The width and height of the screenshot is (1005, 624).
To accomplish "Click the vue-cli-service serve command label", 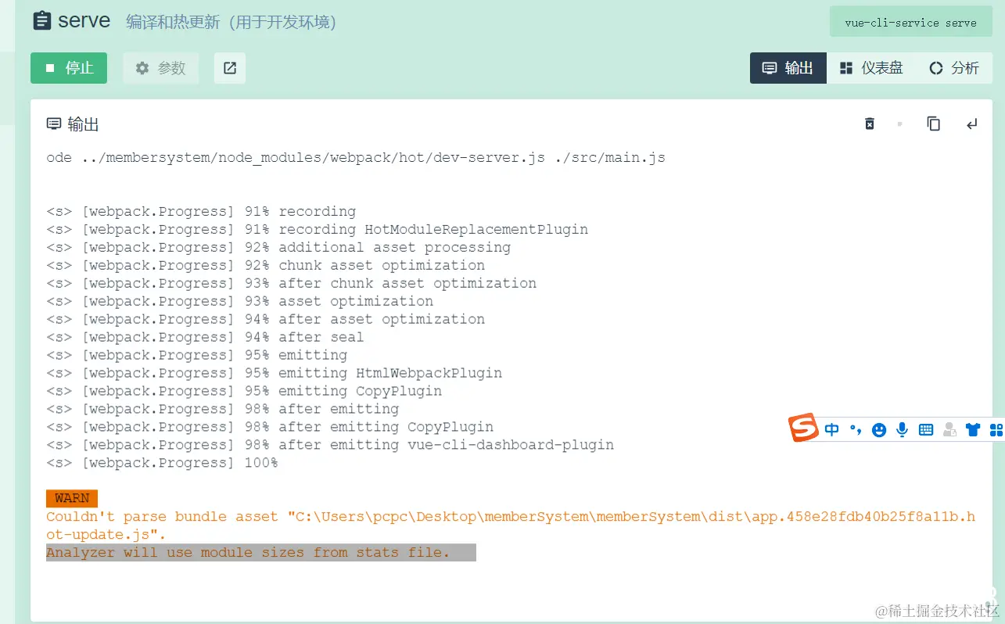I will click(910, 22).
